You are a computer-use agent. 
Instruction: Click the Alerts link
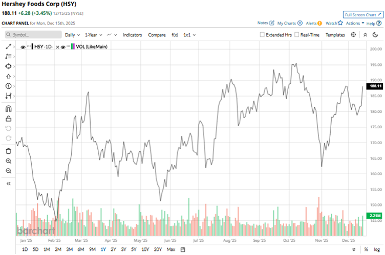tap(311, 24)
